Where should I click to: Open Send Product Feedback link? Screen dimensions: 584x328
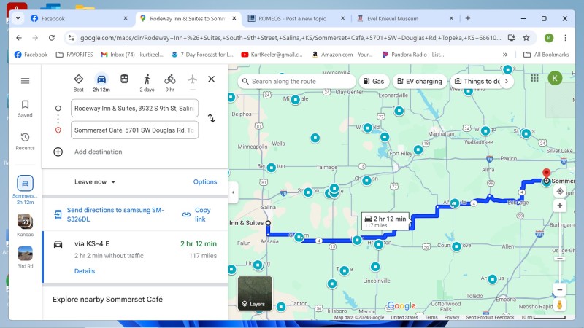(x=490, y=317)
